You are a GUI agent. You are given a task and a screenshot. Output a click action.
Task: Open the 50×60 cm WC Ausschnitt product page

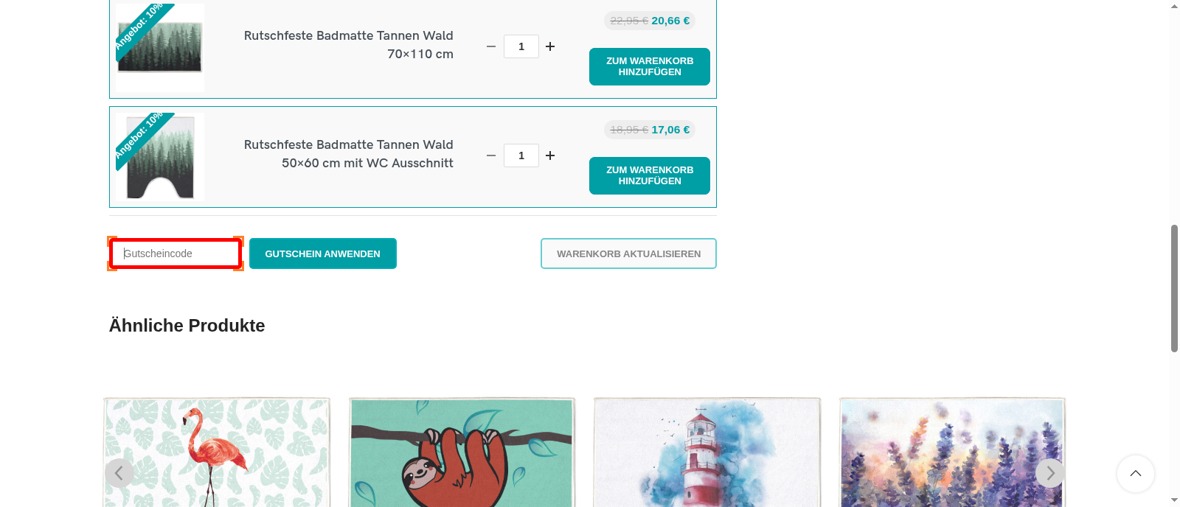(x=348, y=153)
